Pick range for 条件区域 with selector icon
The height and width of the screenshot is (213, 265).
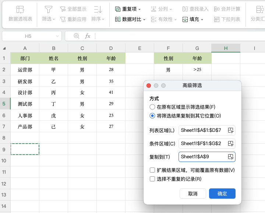(x=230, y=144)
